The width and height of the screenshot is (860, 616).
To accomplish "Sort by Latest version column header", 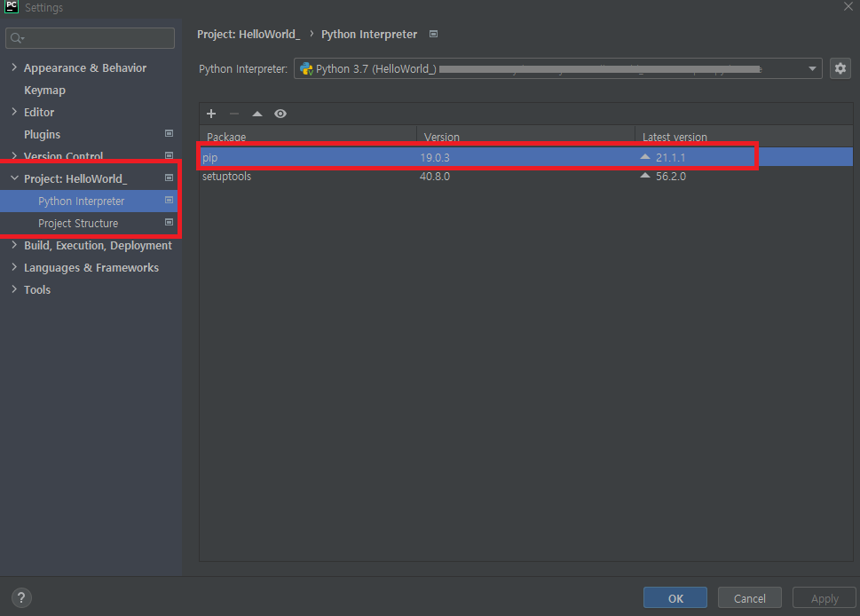I will (x=743, y=136).
